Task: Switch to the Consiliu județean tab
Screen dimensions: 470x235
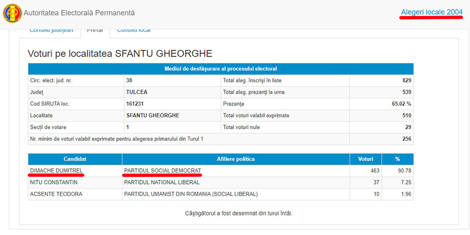Action: coord(51,30)
